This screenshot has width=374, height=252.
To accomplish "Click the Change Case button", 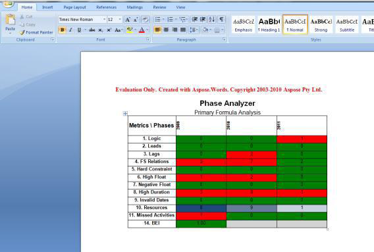I will (x=118, y=30).
